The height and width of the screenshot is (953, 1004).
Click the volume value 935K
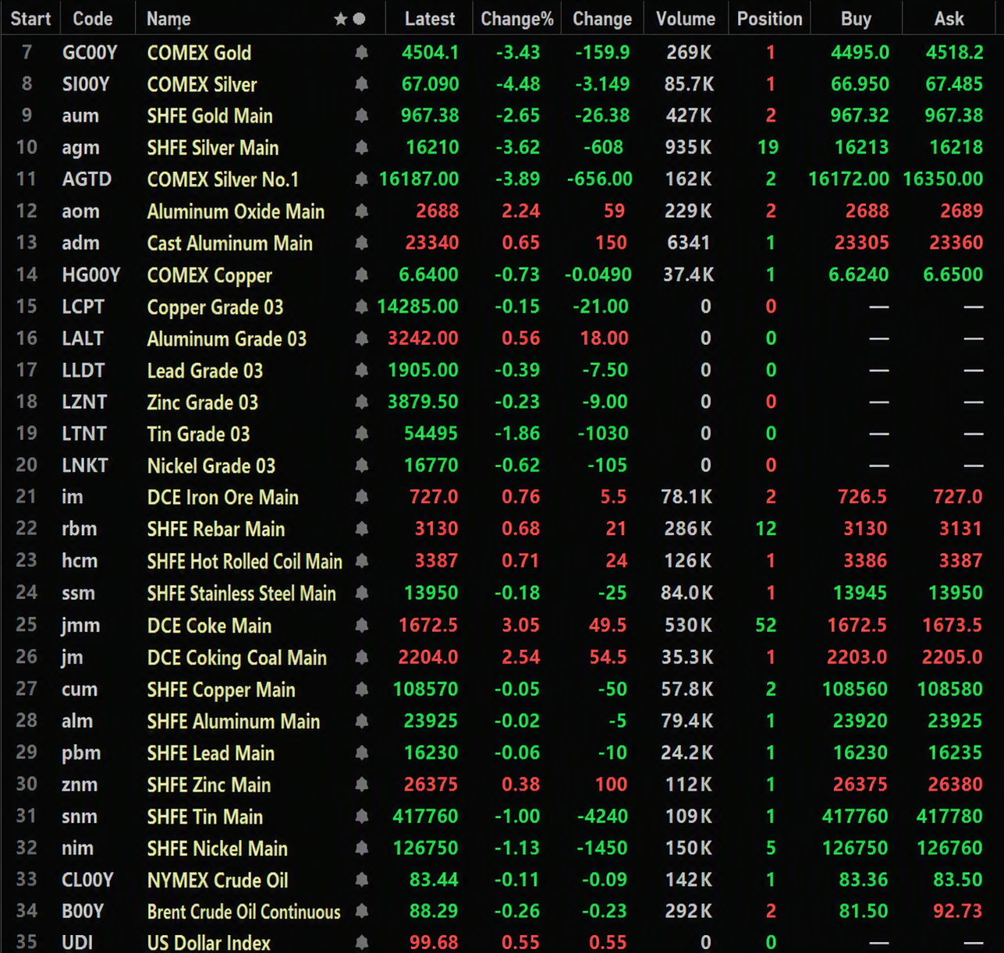(x=688, y=148)
